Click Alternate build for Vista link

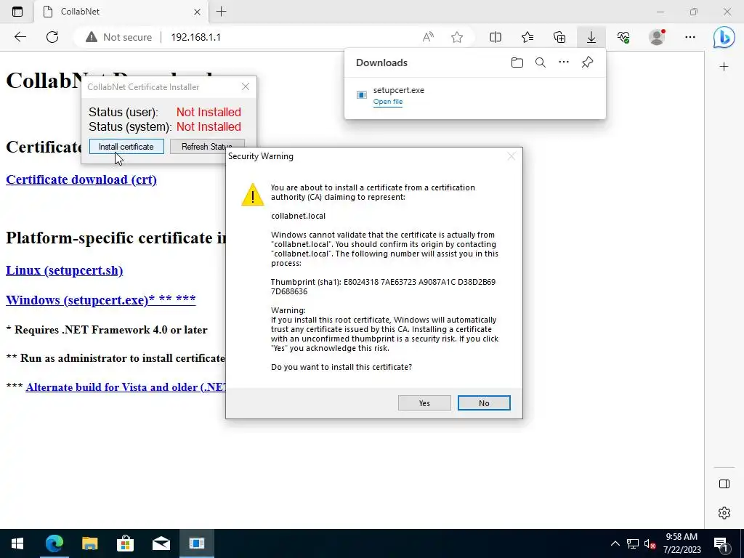tap(126, 387)
